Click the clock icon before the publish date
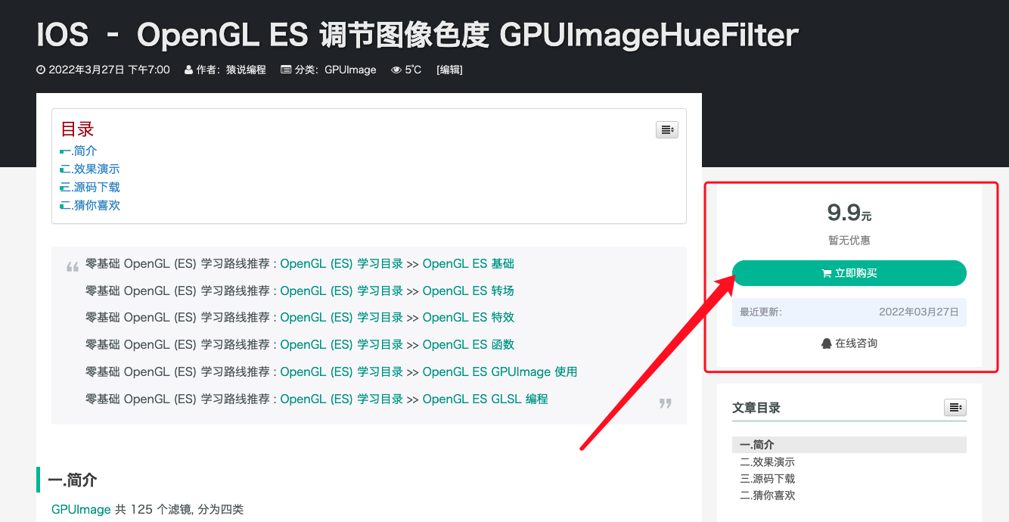Viewport: 1009px width, 522px height. click(x=39, y=70)
